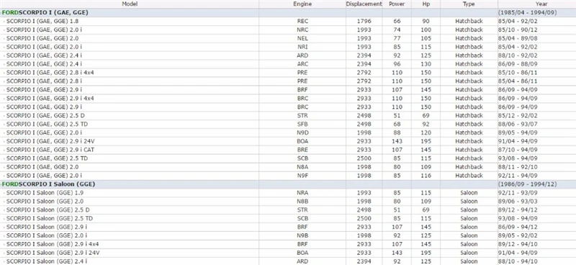Click engine code N8A

coord(302,167)
